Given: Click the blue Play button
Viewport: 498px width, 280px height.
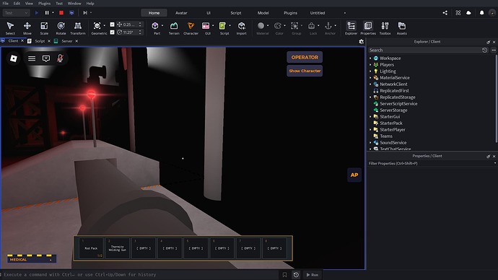Looking at the screenshot, I should [x=37, y=13].
